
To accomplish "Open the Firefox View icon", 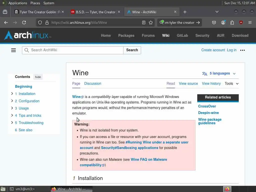I will (x=5, y=12).
